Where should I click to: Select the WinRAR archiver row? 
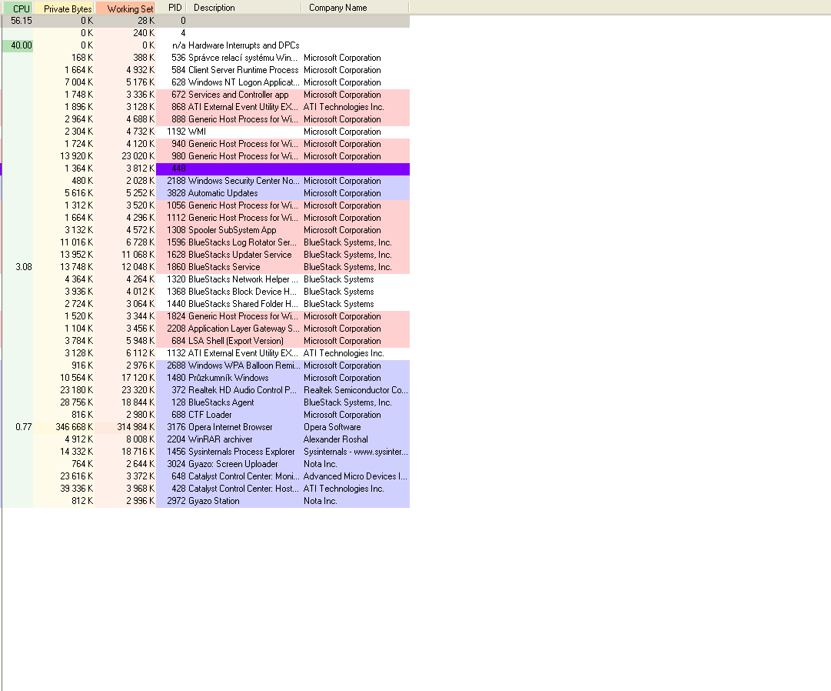click(205, 439)
